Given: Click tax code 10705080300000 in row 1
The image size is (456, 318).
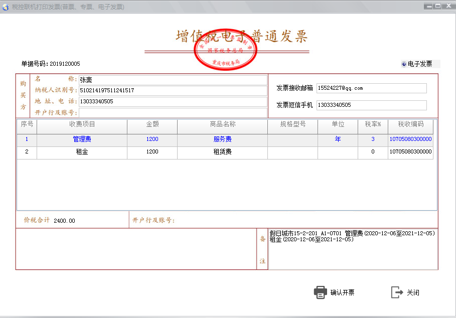Looking at the screenshot, I should 411,139.
